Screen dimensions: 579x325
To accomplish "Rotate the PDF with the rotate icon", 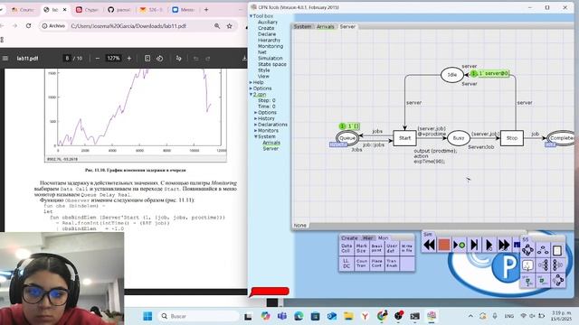I will coord(159,58).
